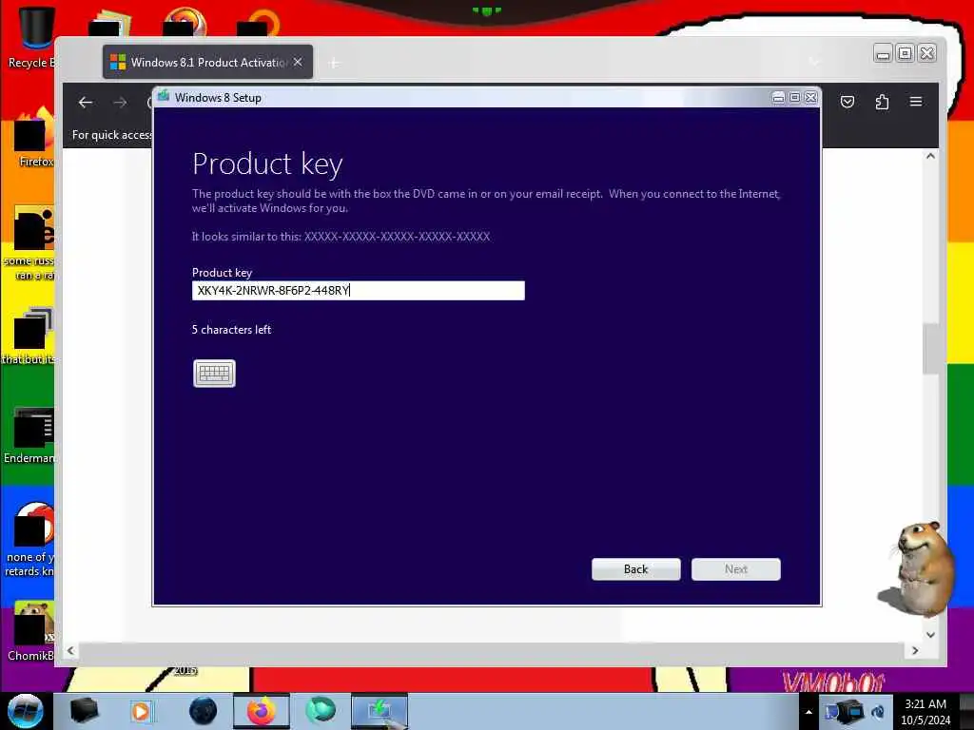Viewport: 974px width, 730px height.
Task: Maximize the Firefox window
Action: pos(906,54)
